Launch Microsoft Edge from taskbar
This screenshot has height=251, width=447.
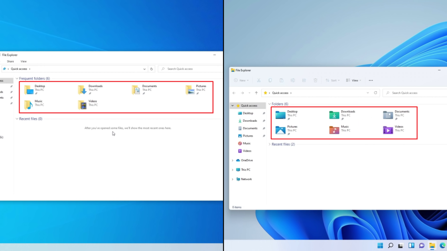442,245
